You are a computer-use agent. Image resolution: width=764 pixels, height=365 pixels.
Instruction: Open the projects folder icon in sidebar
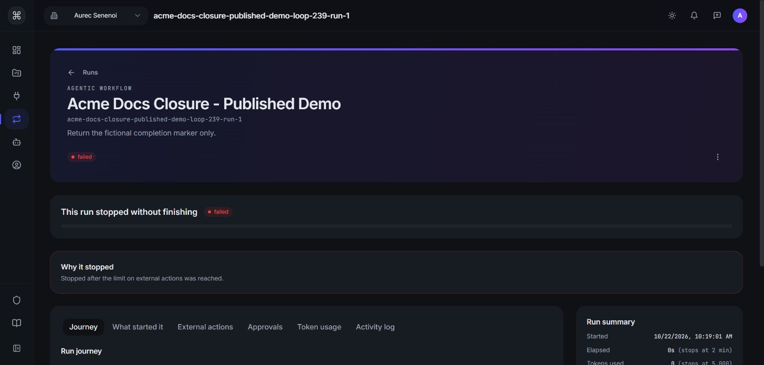pyautogui.click(x=16, y=73)
